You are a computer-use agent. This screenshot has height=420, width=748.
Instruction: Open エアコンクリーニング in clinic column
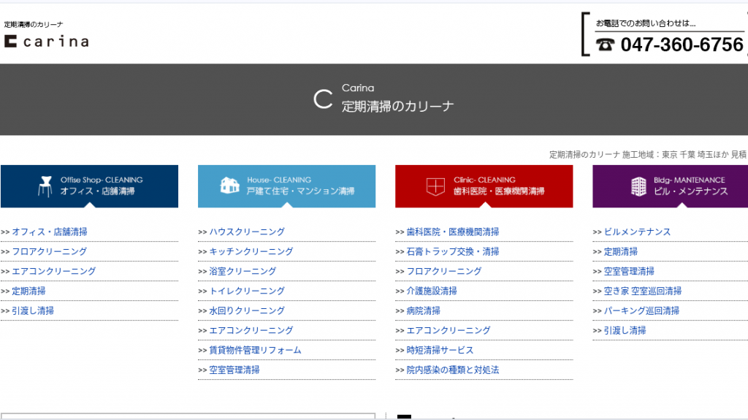[449, 330]
